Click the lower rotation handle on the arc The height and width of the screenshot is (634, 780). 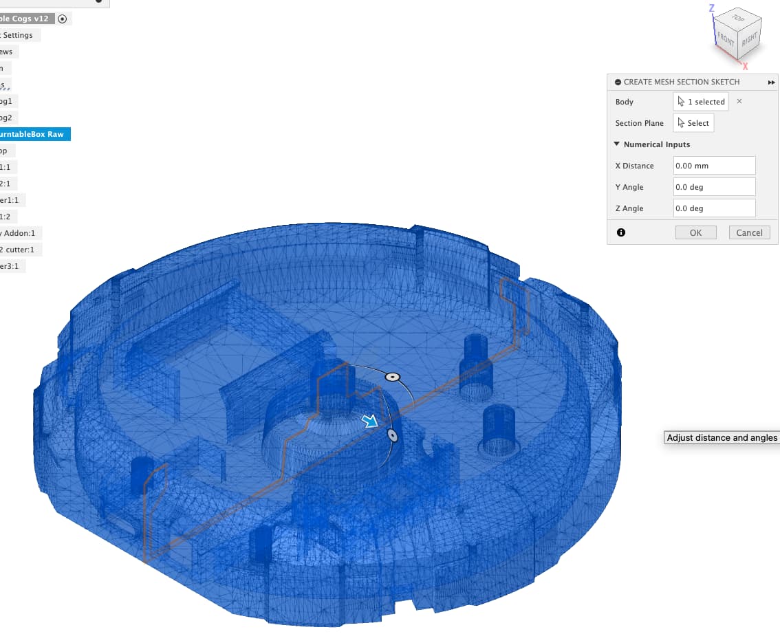click(x=392, y=435)
